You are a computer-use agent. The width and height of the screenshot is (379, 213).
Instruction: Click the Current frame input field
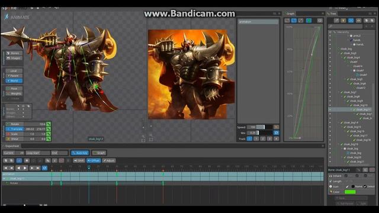pos(20,153)
